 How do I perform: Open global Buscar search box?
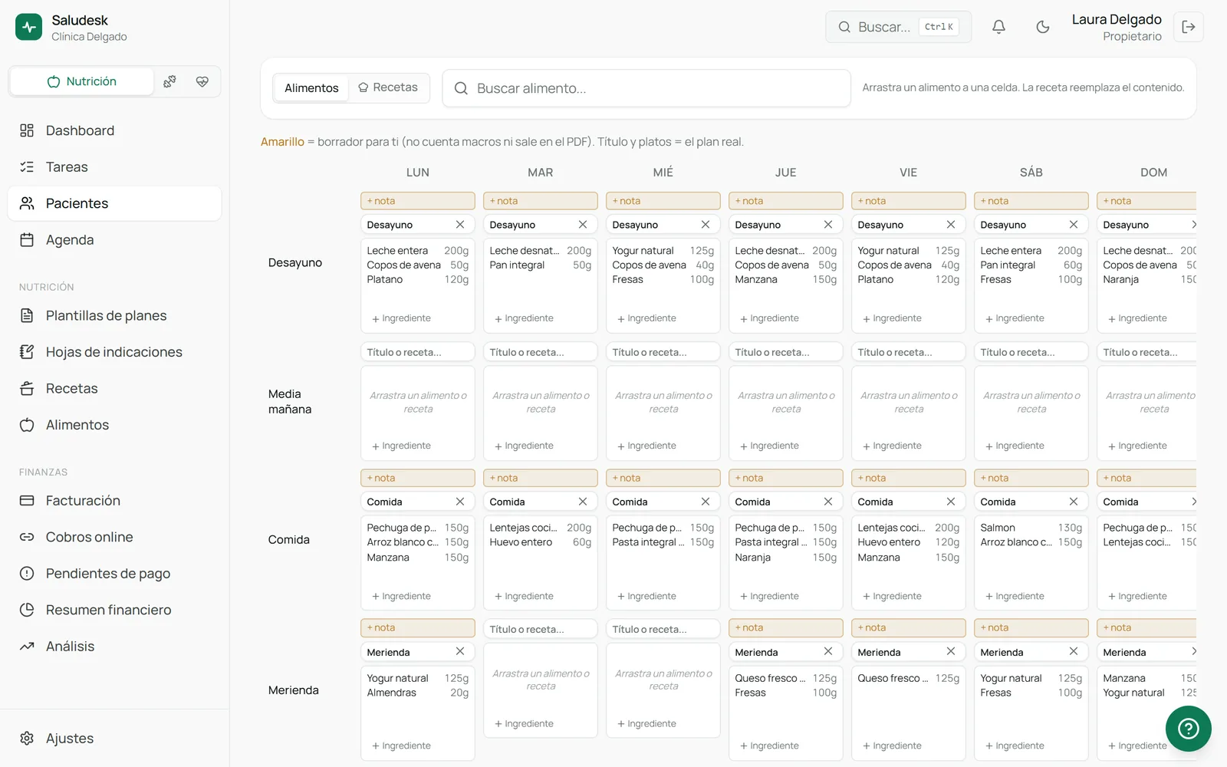[898, 27]
